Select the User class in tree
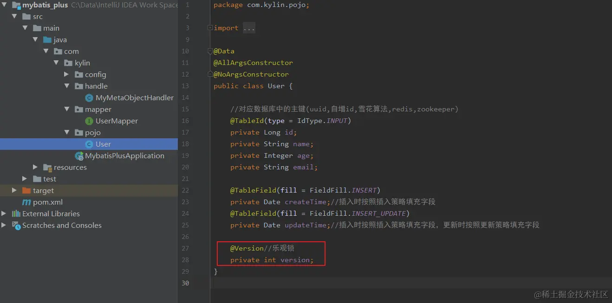This screenshot has width=612, height=303. (103, 144)
